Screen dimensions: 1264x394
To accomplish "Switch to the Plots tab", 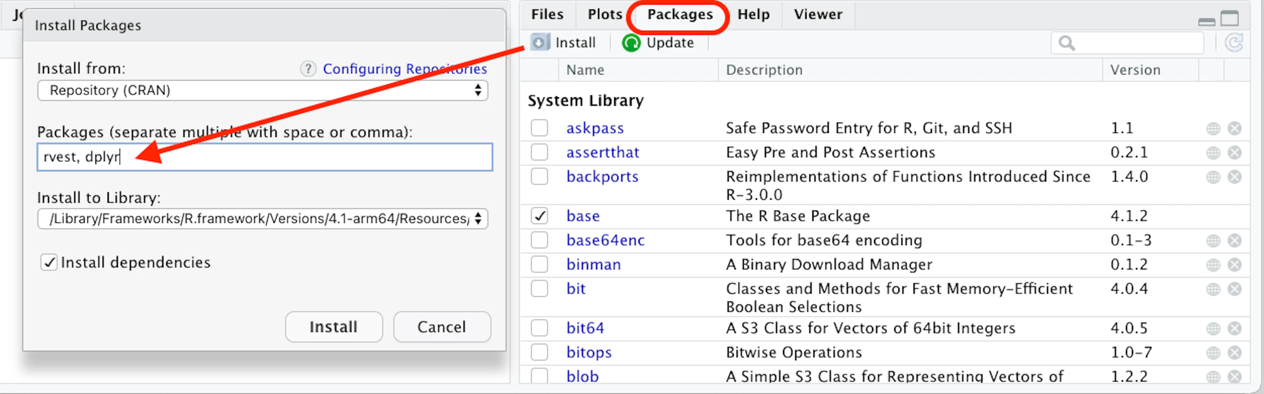I will [x=605, y=15].
